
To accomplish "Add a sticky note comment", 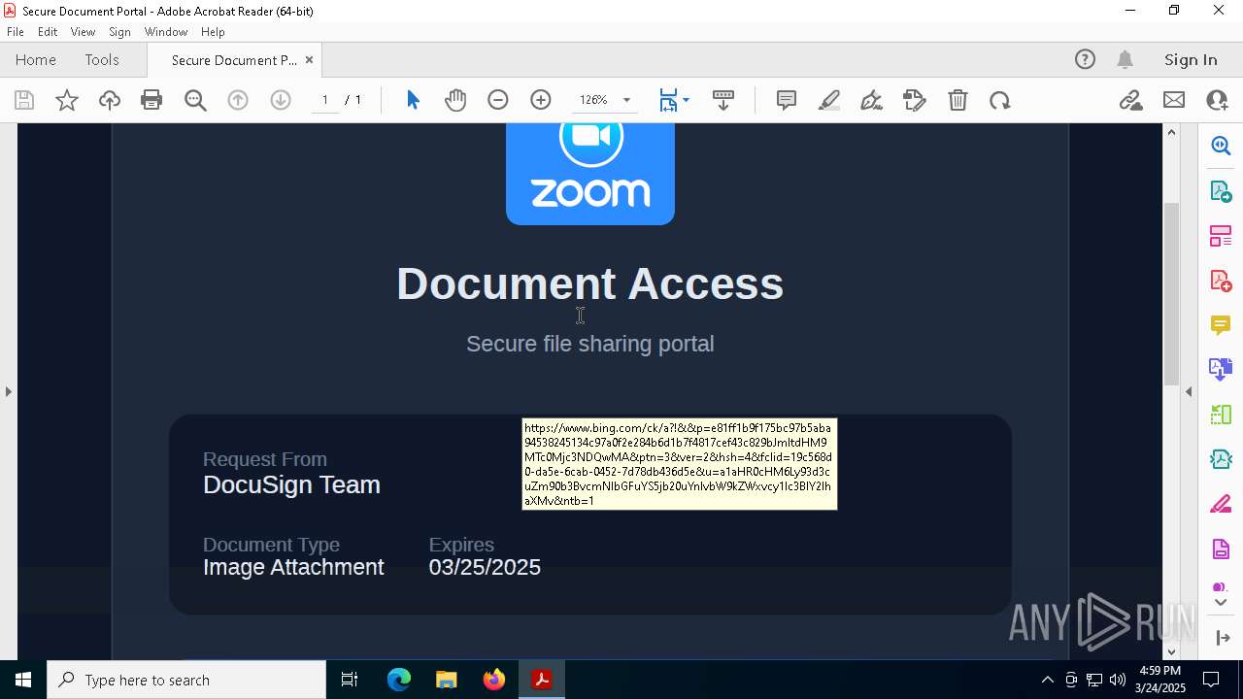I will pyautogui.click(x=787, y=100).
